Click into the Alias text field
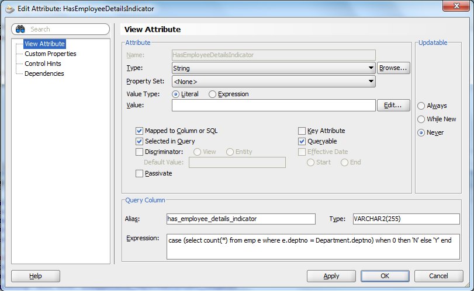This screenshot has height=291, width=474. (240, 219)
